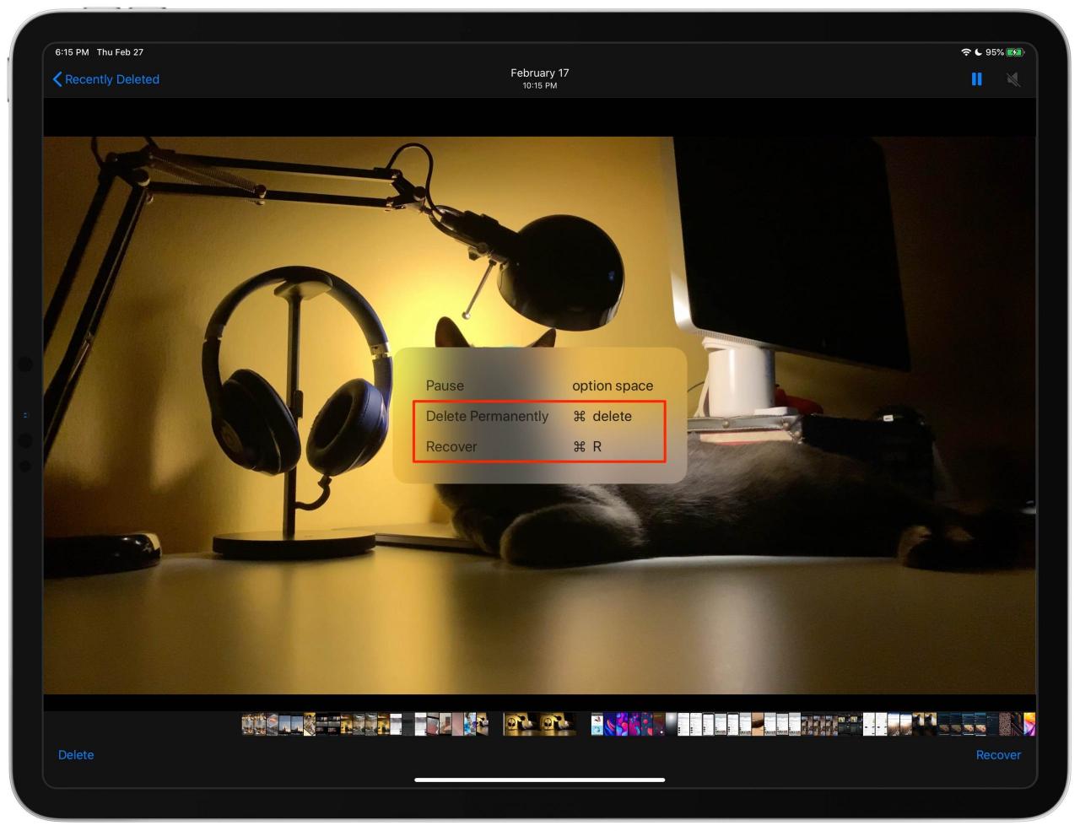Image resolution: width=1080 pixels, height=831 pixels.
Task: Tap the February 17 date title
Action: coord(540,73)
